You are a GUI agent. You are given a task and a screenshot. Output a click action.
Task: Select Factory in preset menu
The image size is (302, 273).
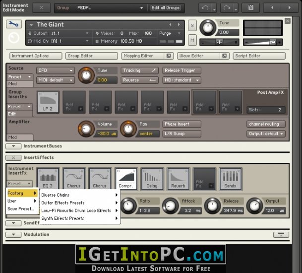coord(22,193)
